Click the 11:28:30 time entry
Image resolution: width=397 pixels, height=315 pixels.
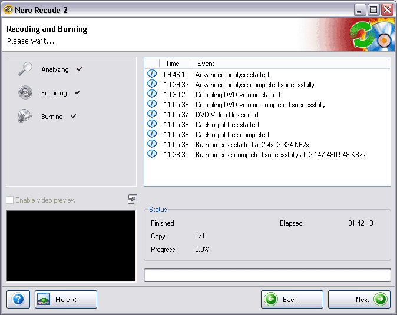pyautogui.click(x=176, y=155)
